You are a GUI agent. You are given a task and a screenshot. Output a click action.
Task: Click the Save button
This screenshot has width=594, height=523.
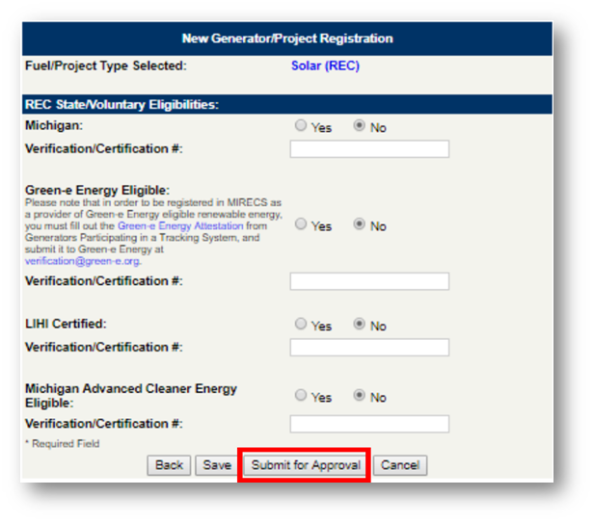pyautogui.click(x=217, y=465)
